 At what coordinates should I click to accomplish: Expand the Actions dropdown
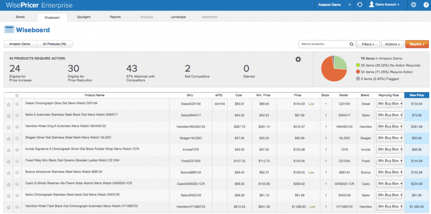392,44
